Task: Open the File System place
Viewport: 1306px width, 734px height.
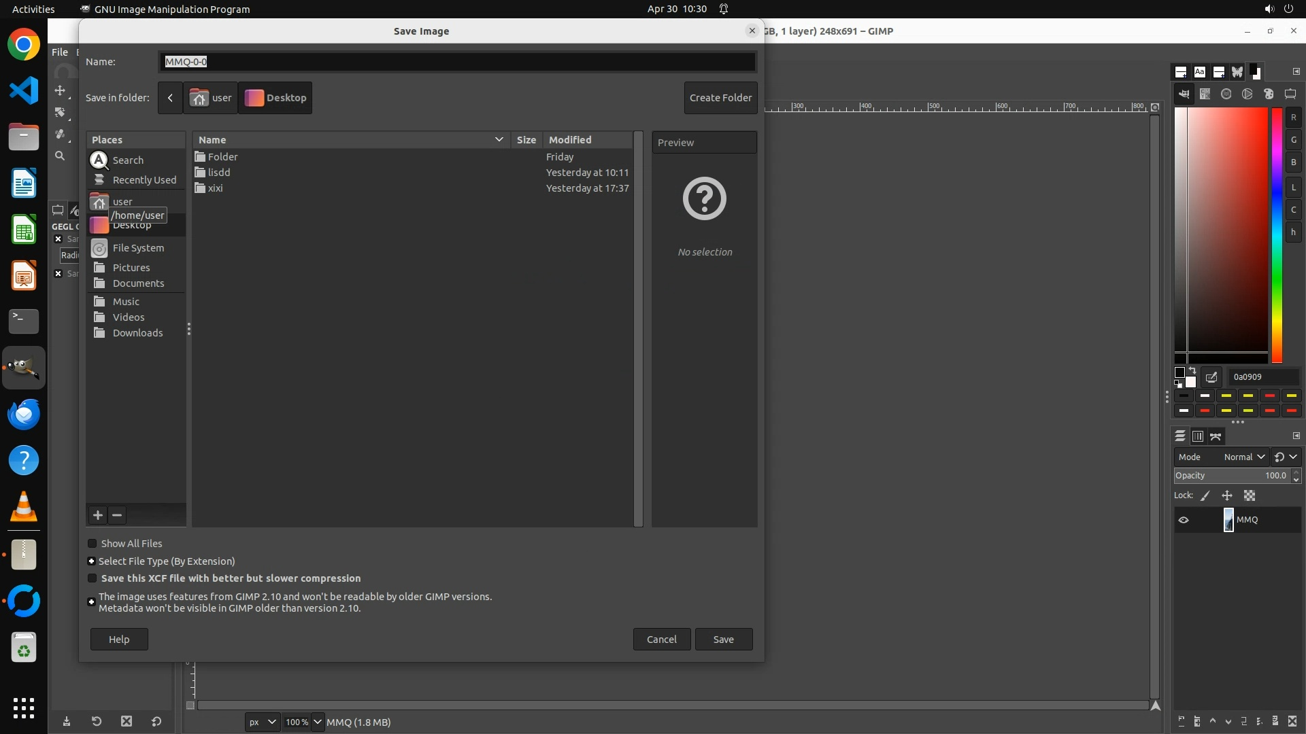Action: [x=137, y=248]
